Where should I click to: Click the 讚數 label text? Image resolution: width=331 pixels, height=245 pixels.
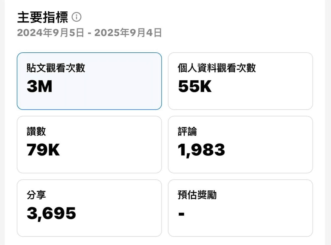(36, 131)
